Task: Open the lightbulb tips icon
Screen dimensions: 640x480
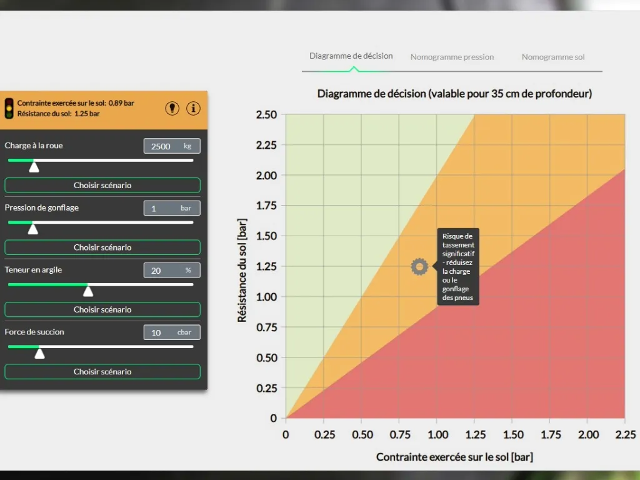Action: (172, 108)
